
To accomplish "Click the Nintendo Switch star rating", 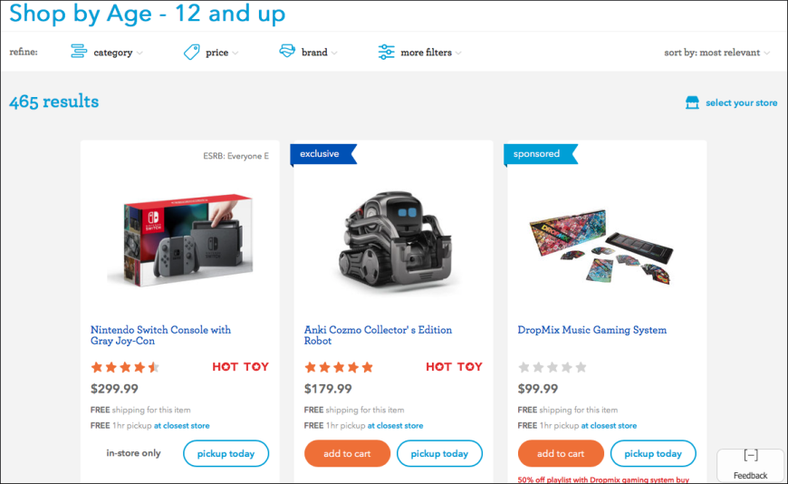I will tap(125, 367).
